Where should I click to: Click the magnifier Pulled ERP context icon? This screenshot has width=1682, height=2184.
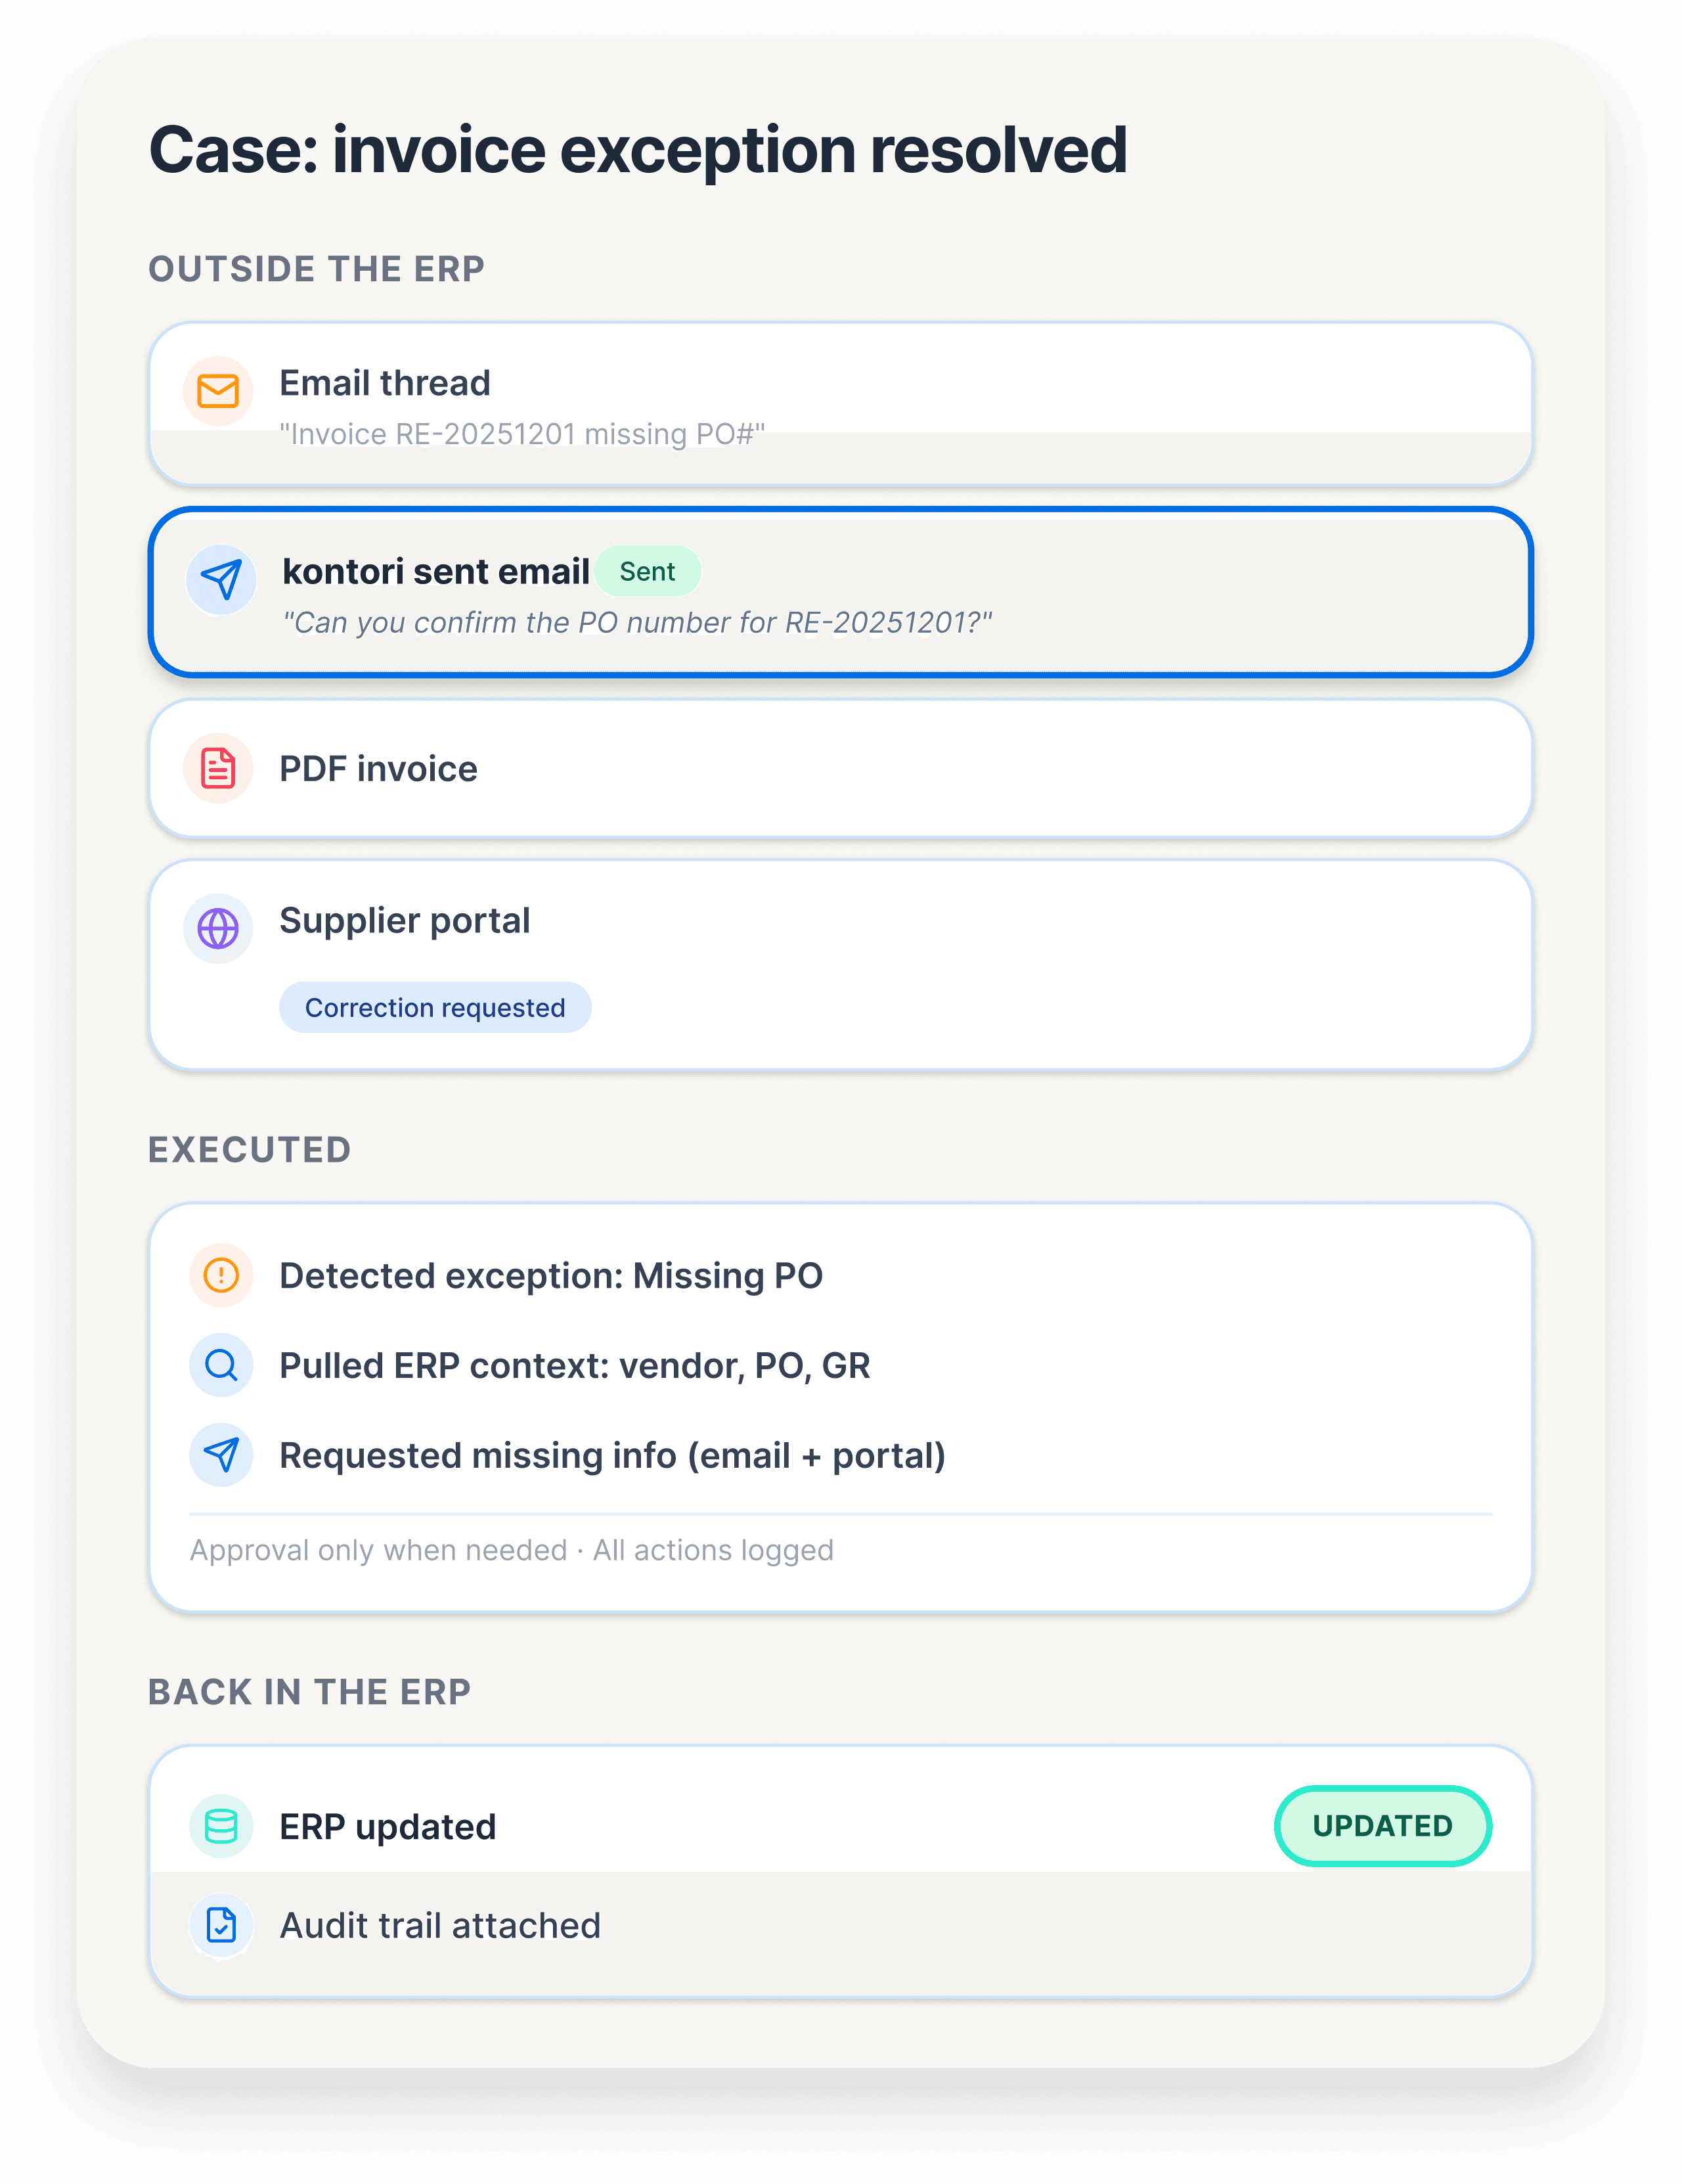click(x=221, y=1365)
